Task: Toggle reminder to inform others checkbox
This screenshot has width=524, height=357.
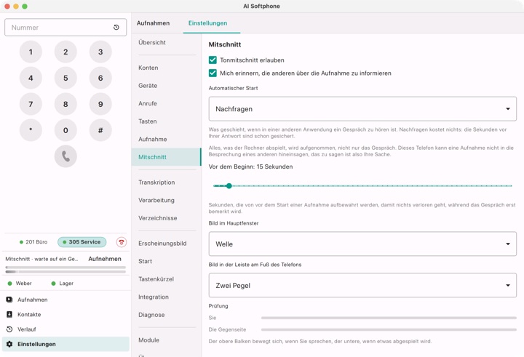Action: pyautogui.click(x=213, y=73)
